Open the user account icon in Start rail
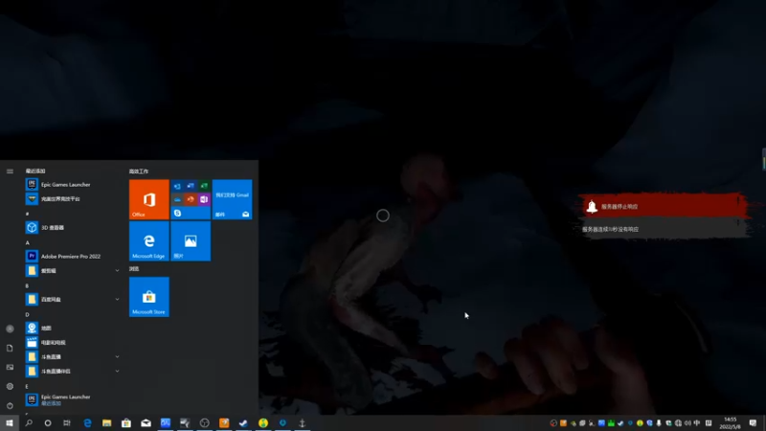 [10, 329]
